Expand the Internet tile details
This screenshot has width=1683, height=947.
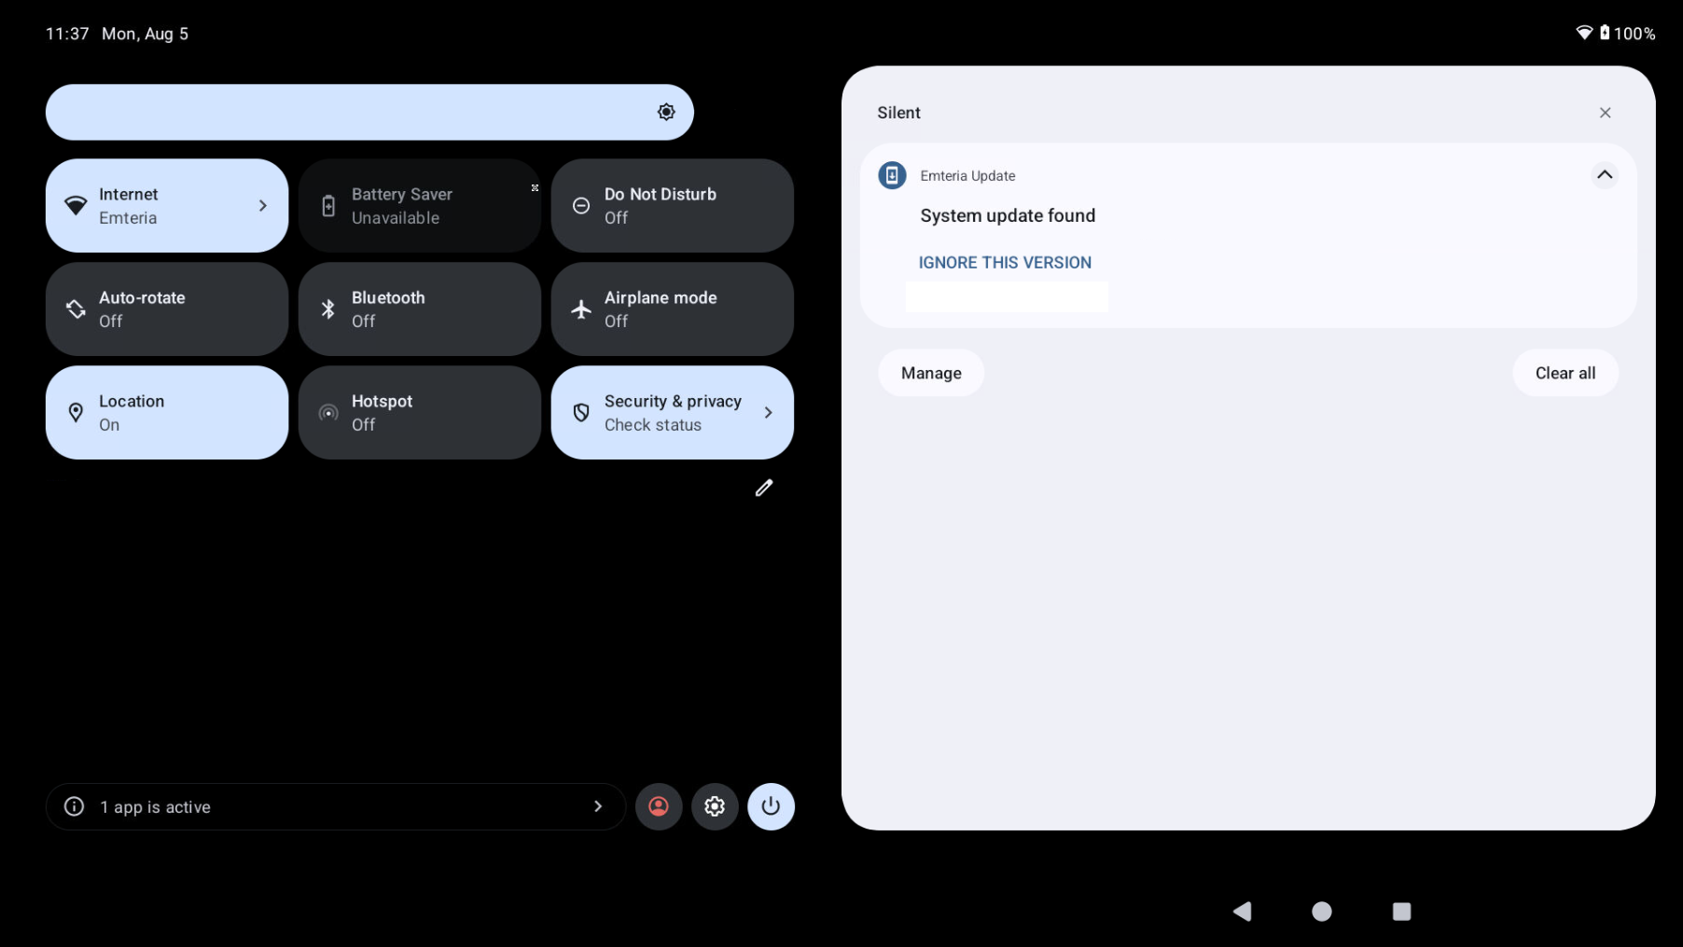pyautogui.click(x=262, y=205)
